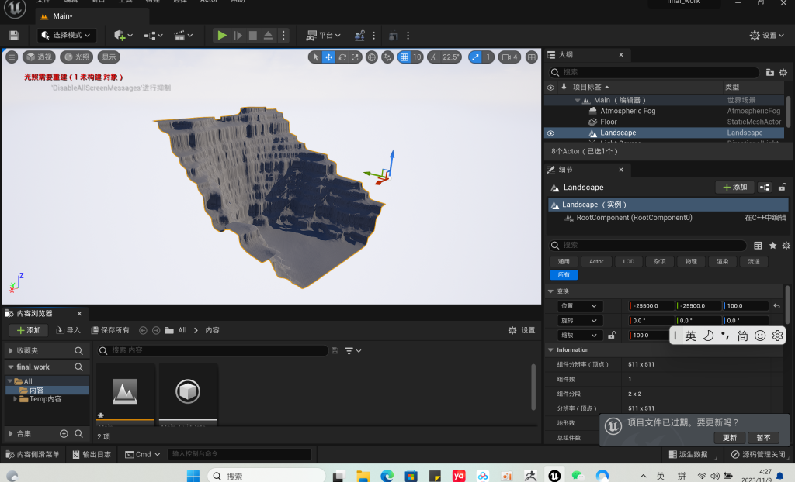Expand the Temp内容 folder in the tree
Screen dimensions: 795x482
(x=16, y=399)
